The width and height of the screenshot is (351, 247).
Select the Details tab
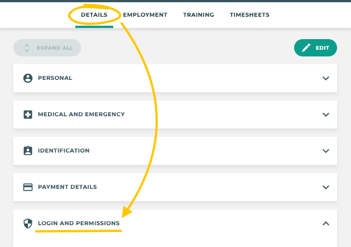point(94,15)
